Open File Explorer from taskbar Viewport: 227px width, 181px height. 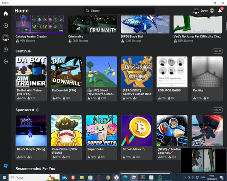click(82, 177)
